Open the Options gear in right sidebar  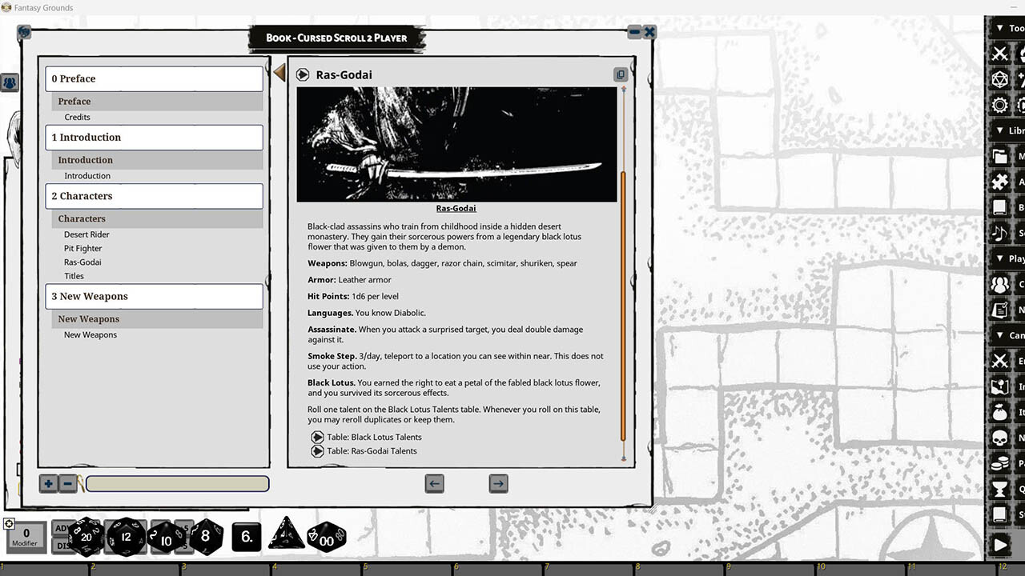pos(999,105)
